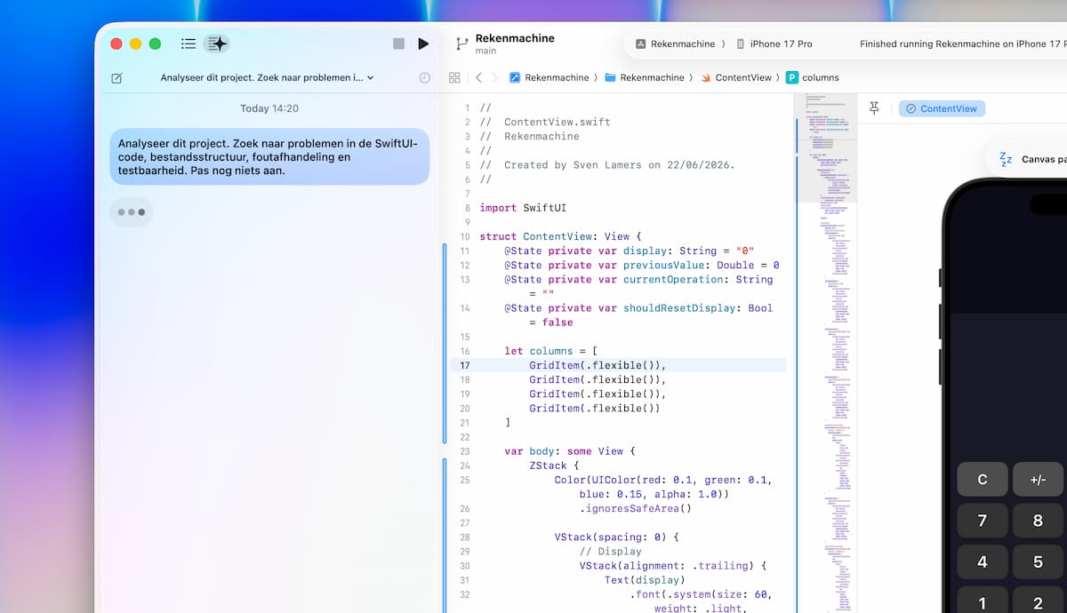Tap the 4 key in preview

(983, 561)
